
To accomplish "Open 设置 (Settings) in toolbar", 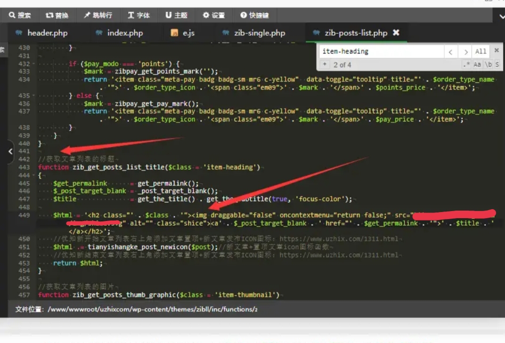I will point(213,15).
